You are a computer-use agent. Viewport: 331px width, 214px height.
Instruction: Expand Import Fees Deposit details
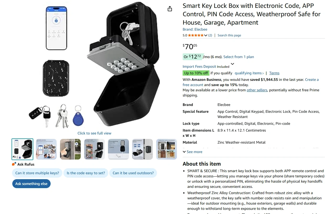232,64
